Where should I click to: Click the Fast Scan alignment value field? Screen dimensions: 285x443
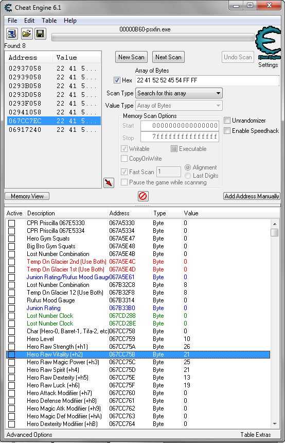pos(169,172)
